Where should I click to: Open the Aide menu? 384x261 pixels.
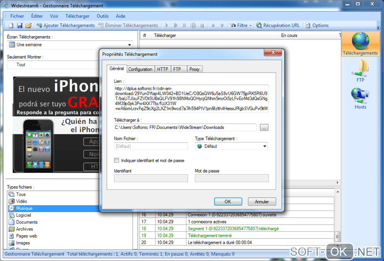[120, 16]
